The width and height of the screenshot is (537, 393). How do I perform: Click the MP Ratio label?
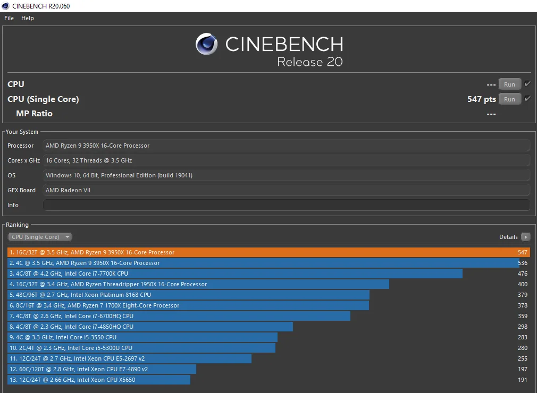[x=34, y=114]
